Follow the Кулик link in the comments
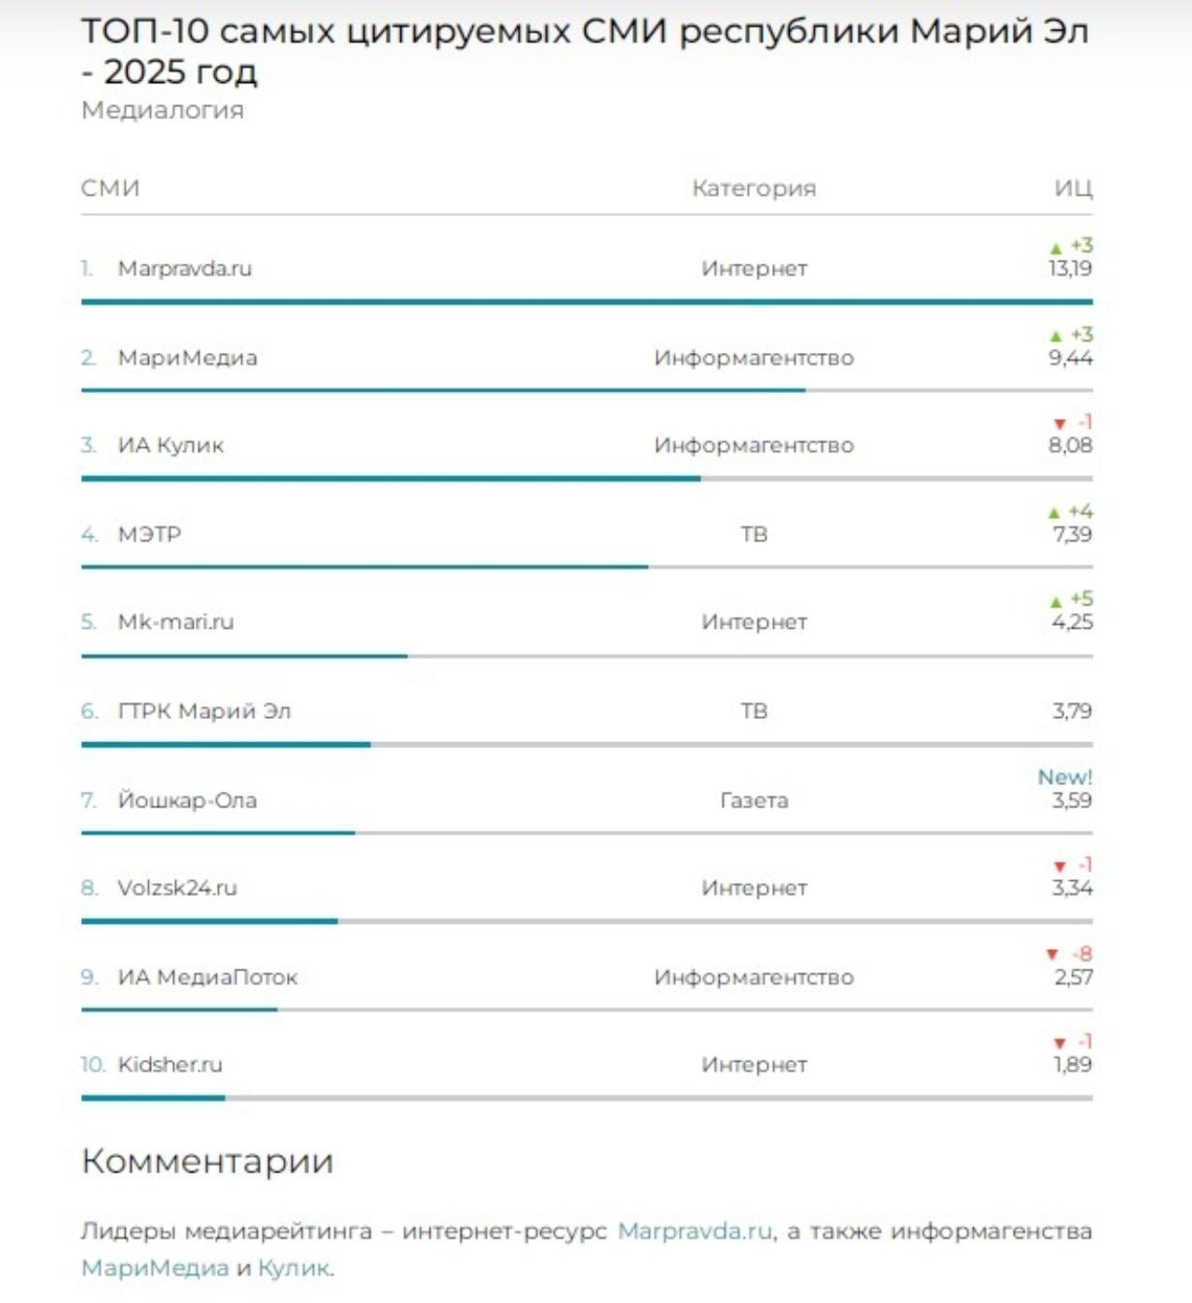 [293, 1268]
